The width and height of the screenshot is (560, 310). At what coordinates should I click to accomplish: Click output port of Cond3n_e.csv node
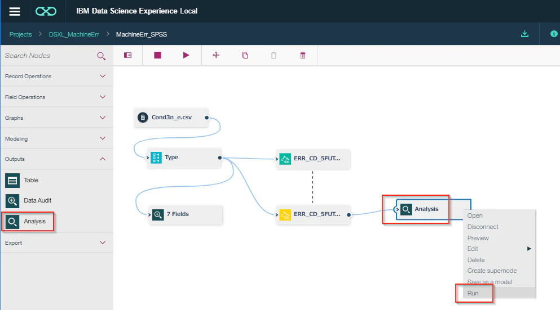[207, 118]
